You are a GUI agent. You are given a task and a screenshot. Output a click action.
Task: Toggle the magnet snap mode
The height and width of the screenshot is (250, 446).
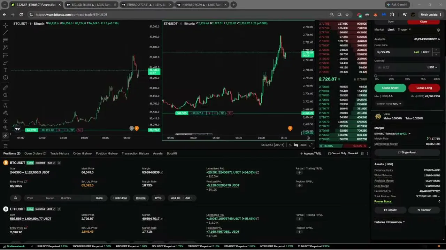(x=6, y=106)
